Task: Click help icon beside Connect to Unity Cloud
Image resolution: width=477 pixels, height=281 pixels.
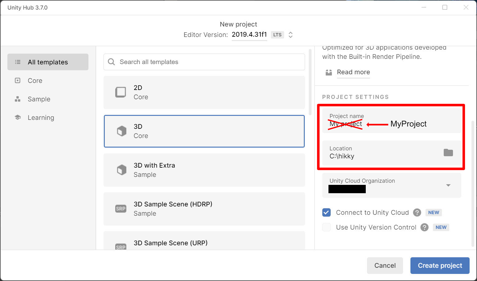Action: point(417,213)
